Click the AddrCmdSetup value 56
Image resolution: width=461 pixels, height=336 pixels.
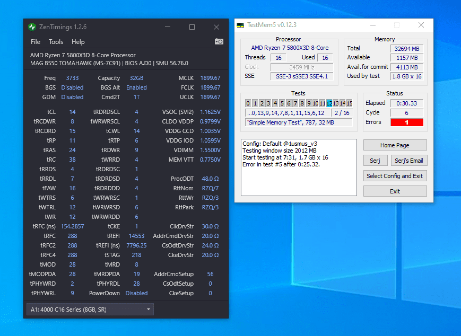pos(210,274)
